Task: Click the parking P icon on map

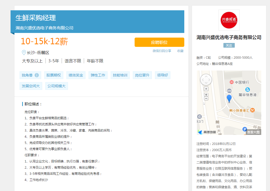Action: point(245,129)
